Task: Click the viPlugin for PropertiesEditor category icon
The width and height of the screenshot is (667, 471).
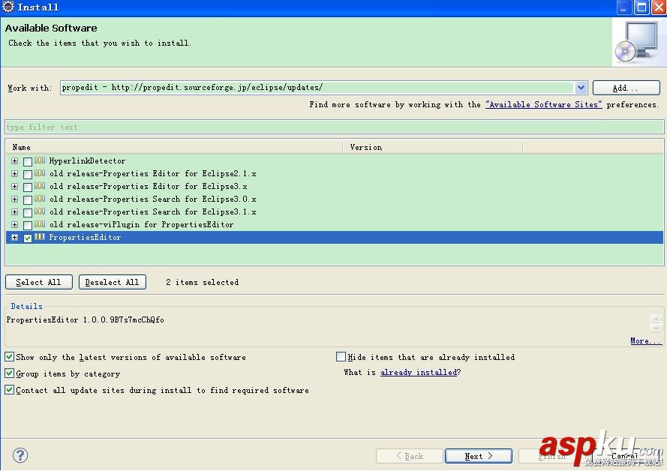Action: [x=40, y=224]
